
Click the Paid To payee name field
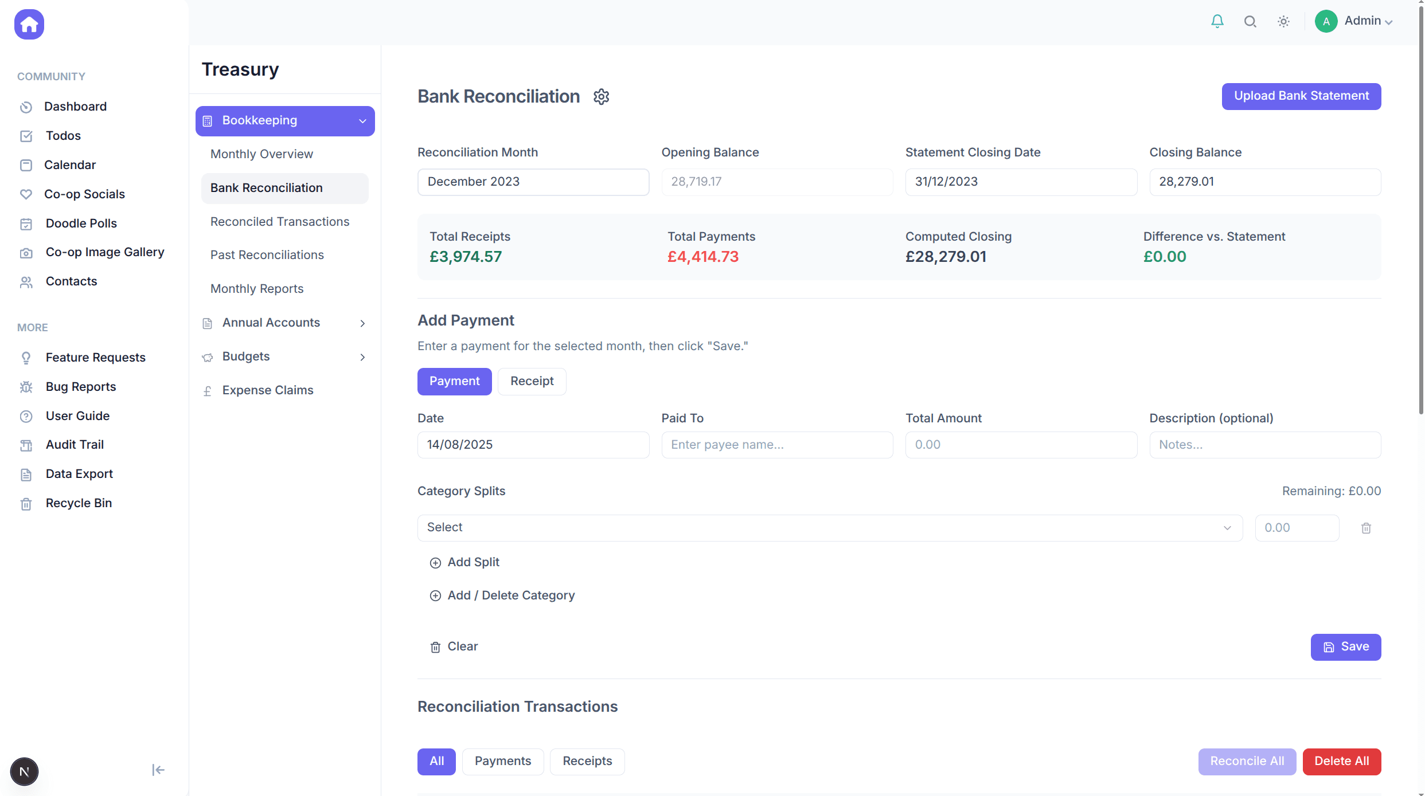777,445
